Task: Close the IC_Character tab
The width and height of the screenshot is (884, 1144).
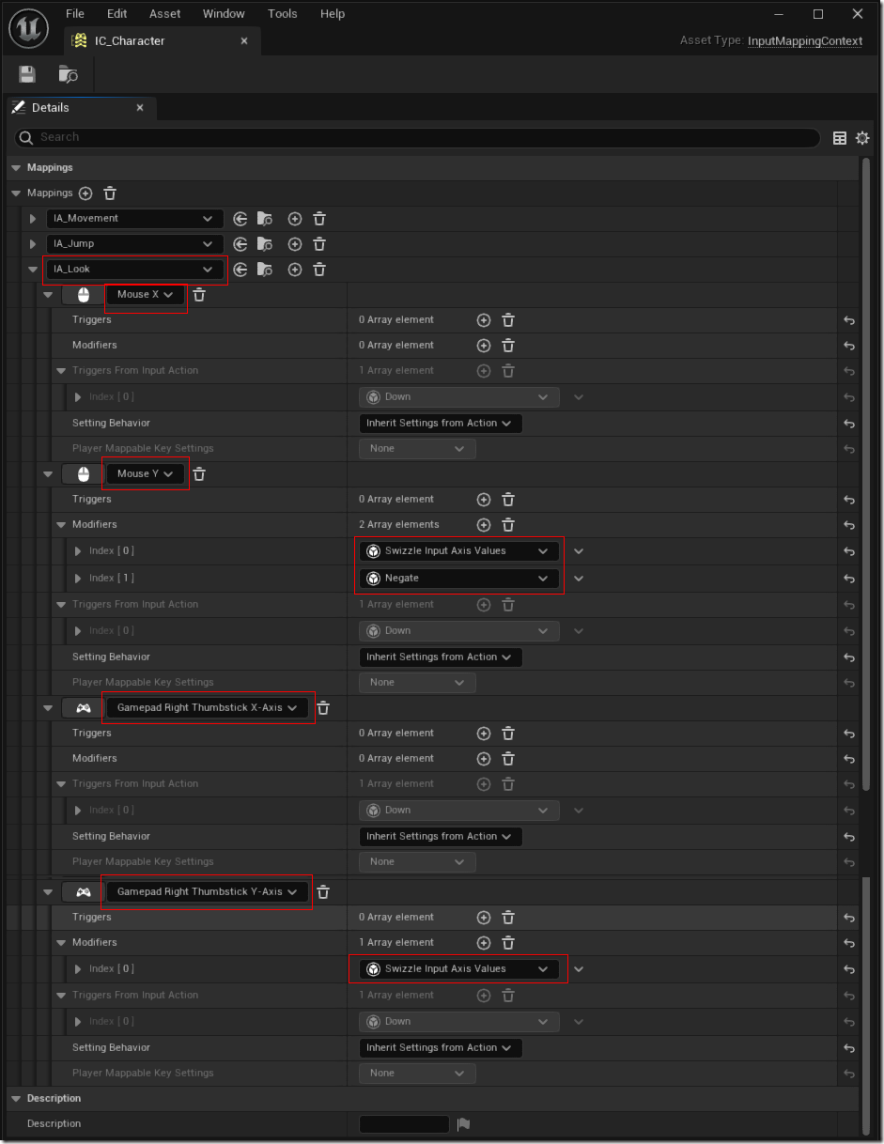Action: [244, 41]
